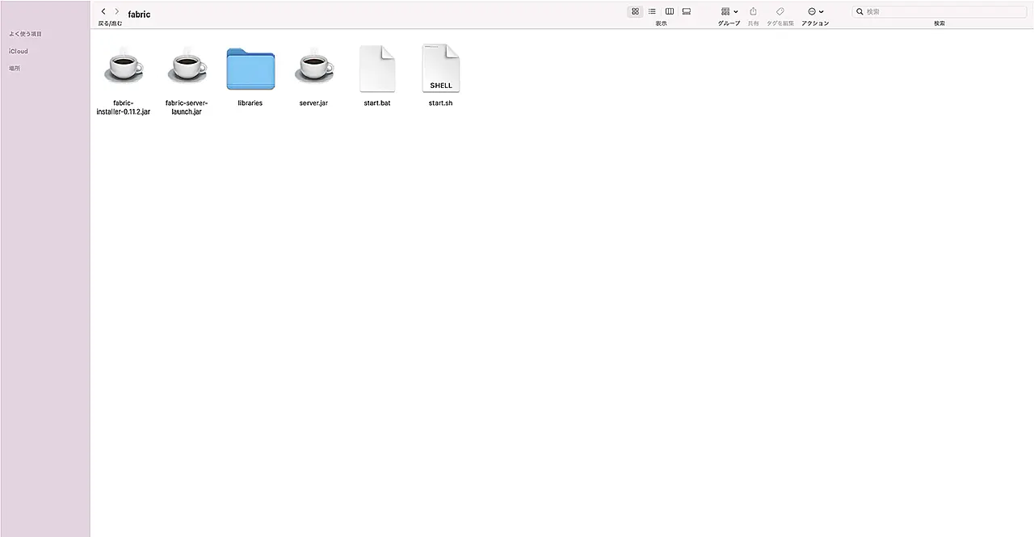Select the start.bat file
The width and height of the screenshot is (1034, 537).
pos(376,68)
